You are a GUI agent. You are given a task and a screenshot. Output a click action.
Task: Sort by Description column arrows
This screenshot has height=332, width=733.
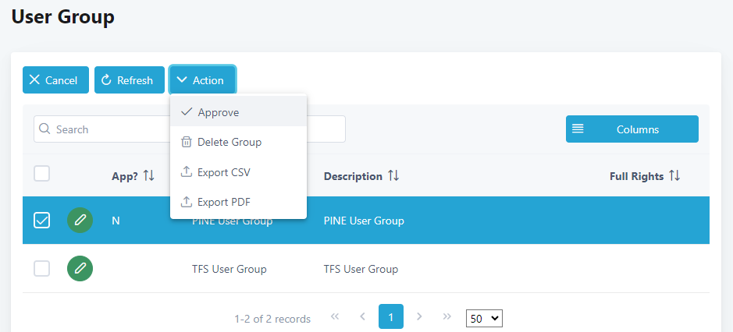click(x=393, y=175)
